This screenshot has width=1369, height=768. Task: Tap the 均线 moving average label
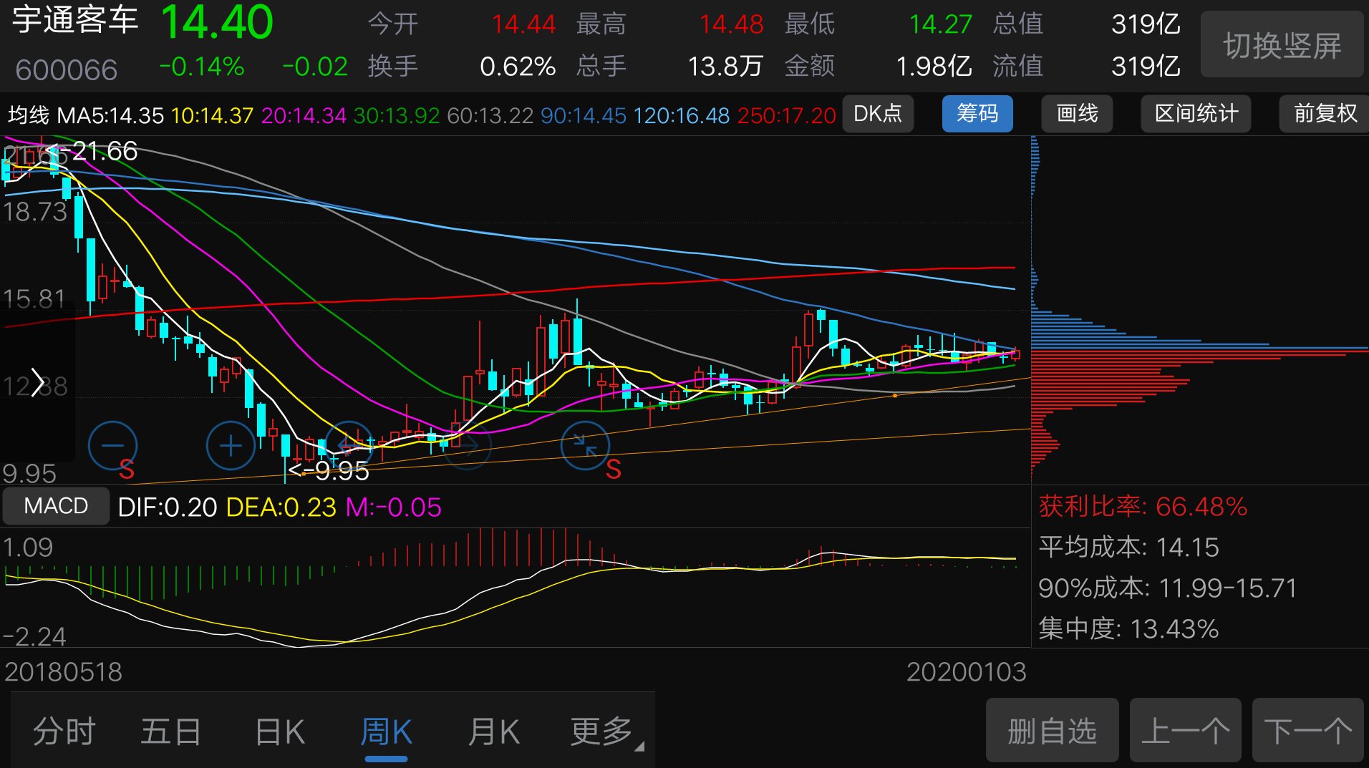[28, 115]
